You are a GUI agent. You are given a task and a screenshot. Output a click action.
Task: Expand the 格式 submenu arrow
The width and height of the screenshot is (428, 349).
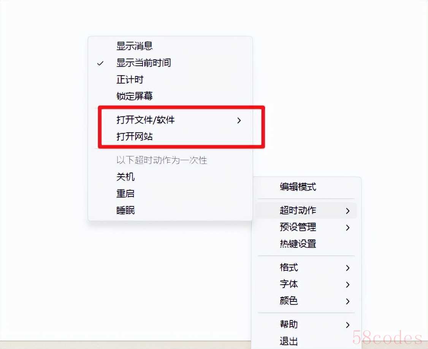tap(347, 268)
